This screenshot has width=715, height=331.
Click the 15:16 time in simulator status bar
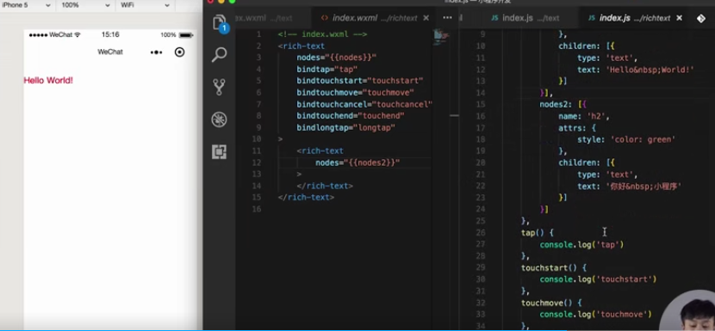click(x=110, y=34)
